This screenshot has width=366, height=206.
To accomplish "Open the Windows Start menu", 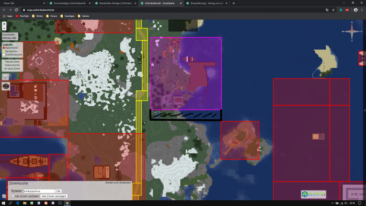I will [3, 203].
